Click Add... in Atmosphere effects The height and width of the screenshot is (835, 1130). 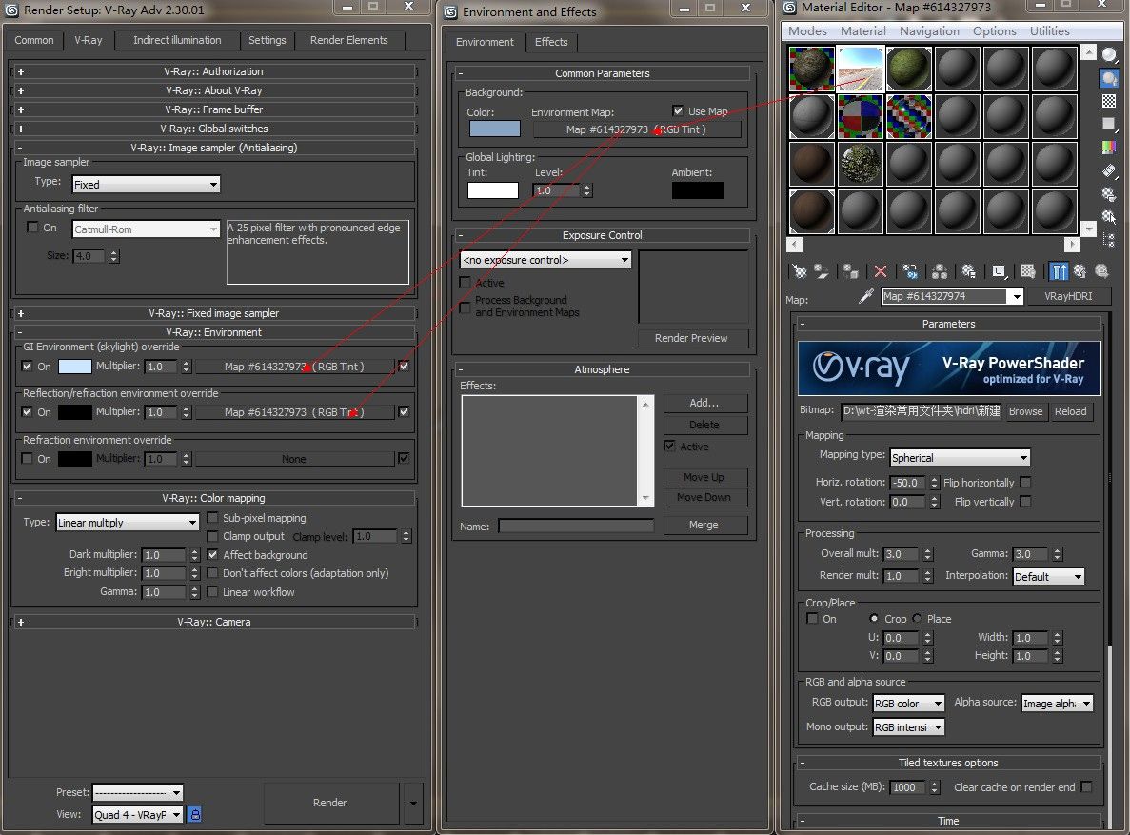(x=704, y=403)
